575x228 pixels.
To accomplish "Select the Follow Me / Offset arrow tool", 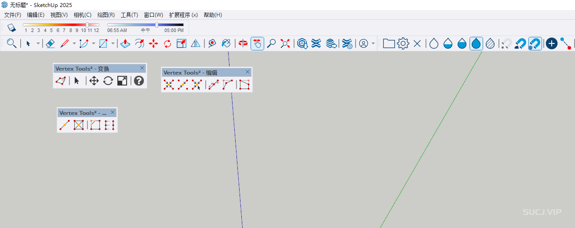I will pyautogui.click(x=139, y=43).
